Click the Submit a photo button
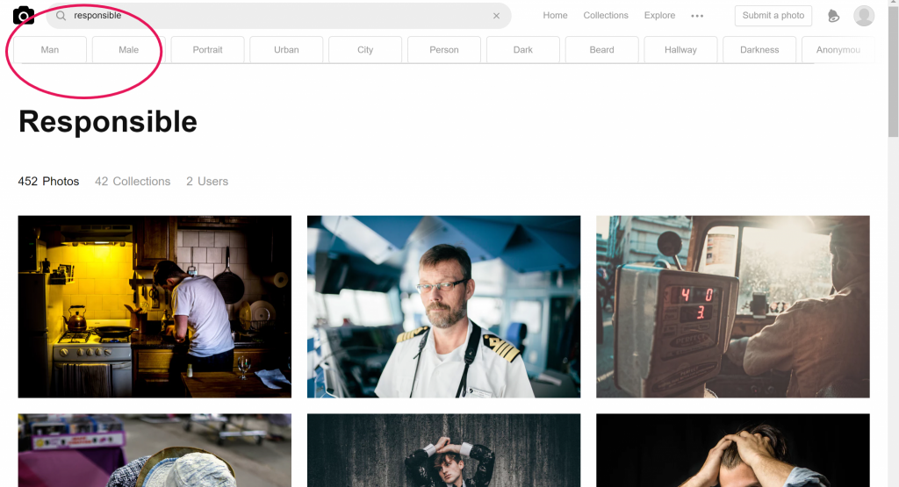Image resolution: width=899 pixels, height=487 pixels. (773, 16)
